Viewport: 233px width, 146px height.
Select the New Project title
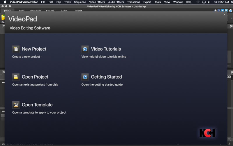pyautogui.click(x=34, y=49)
